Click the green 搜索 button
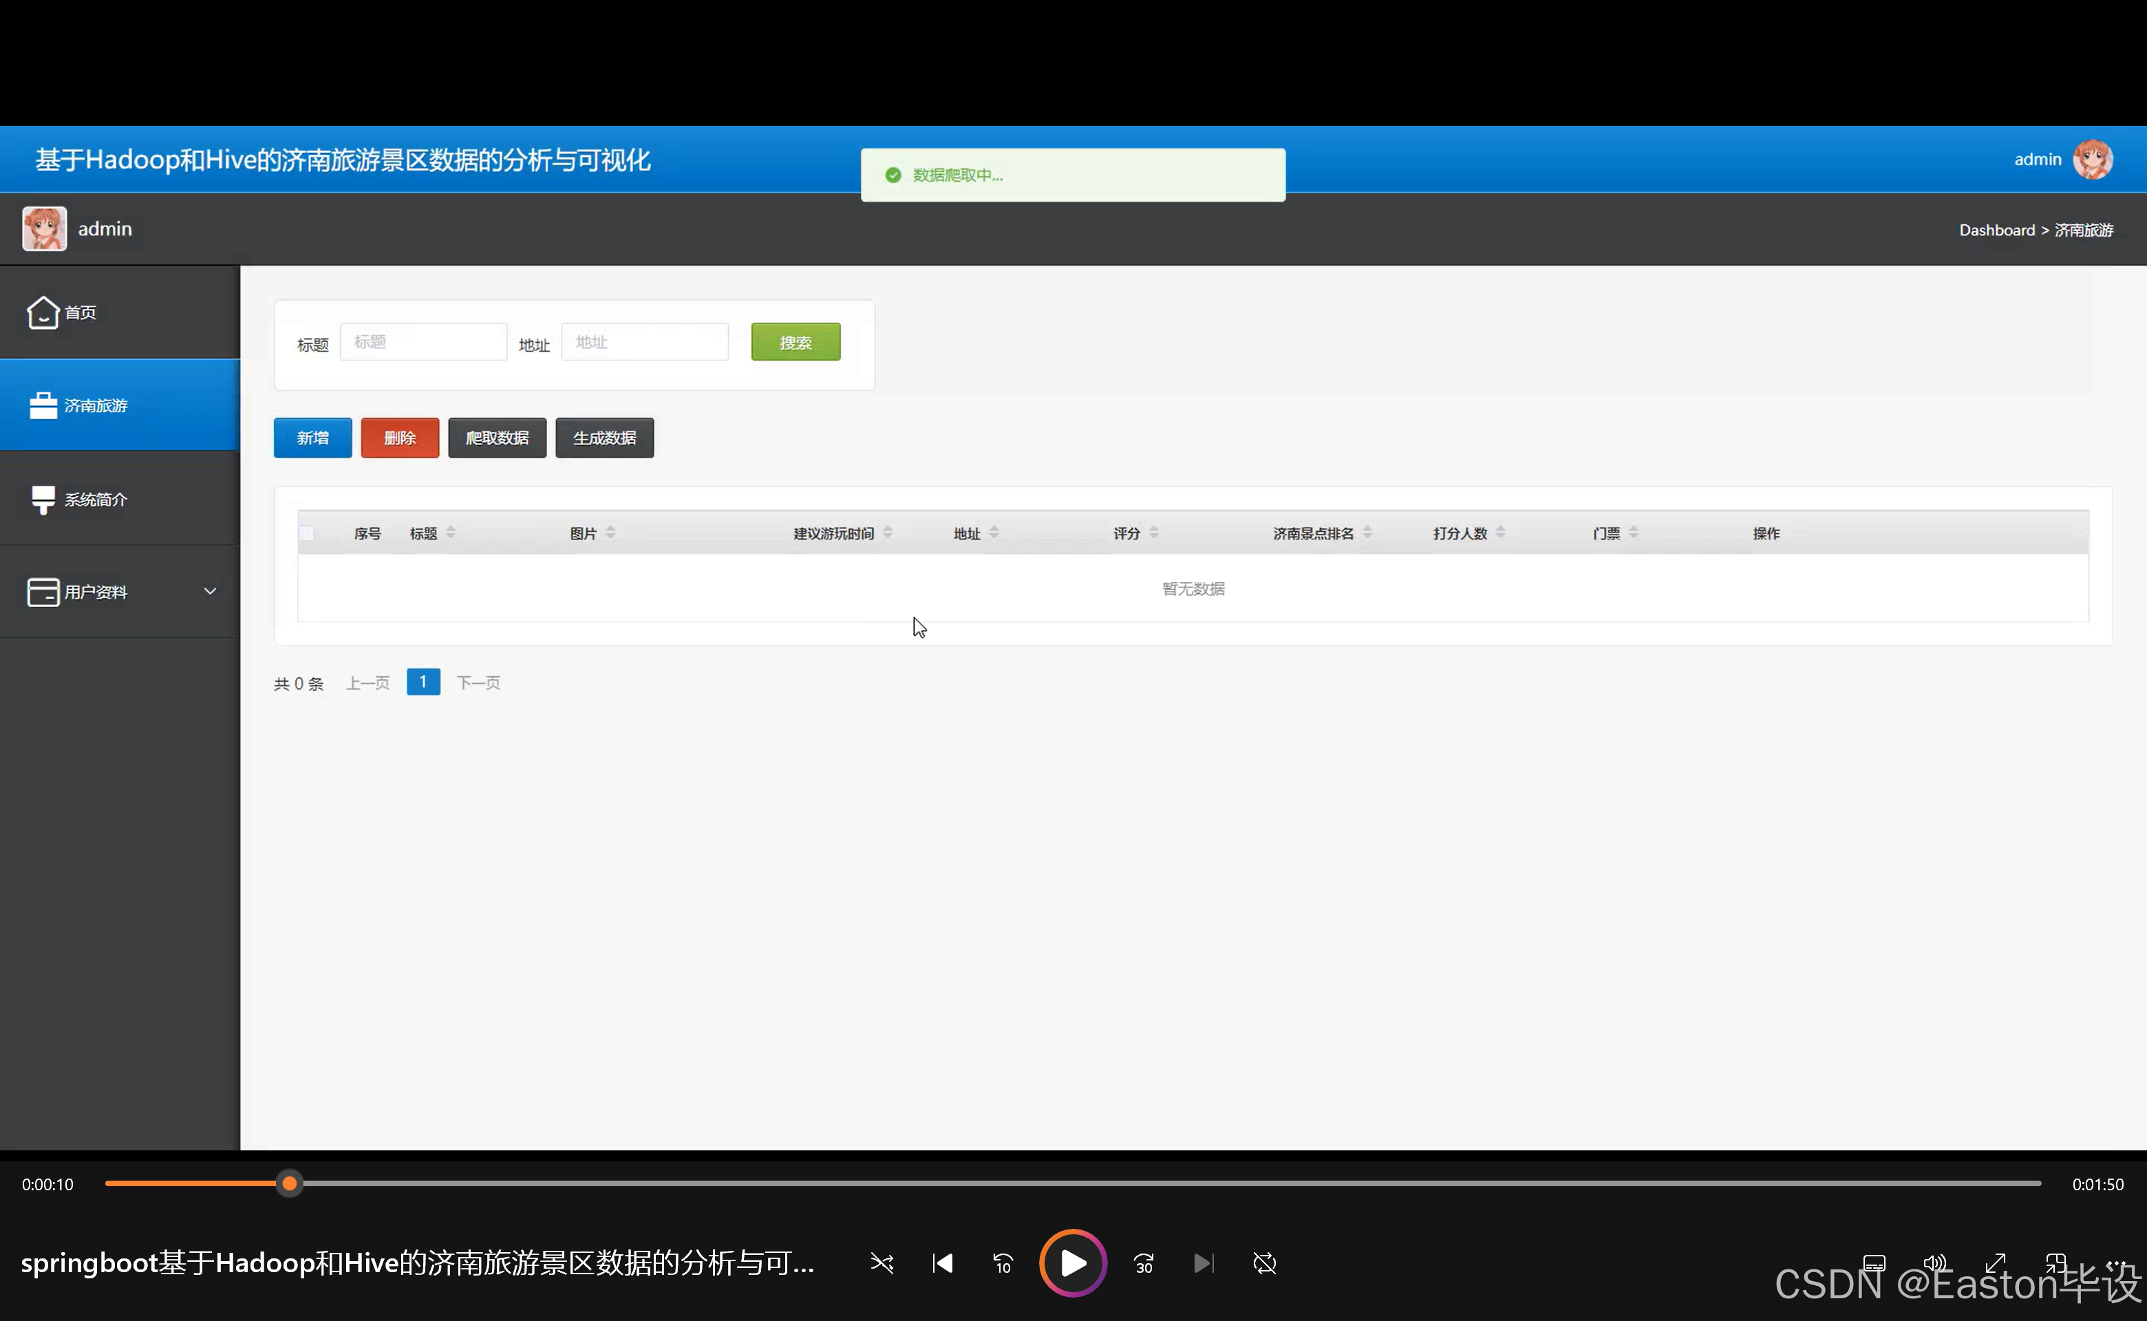 coord(796,342)
